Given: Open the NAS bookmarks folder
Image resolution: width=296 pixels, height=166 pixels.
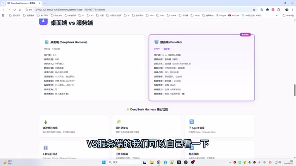Looking at the screenshot, I should [160, 15].
